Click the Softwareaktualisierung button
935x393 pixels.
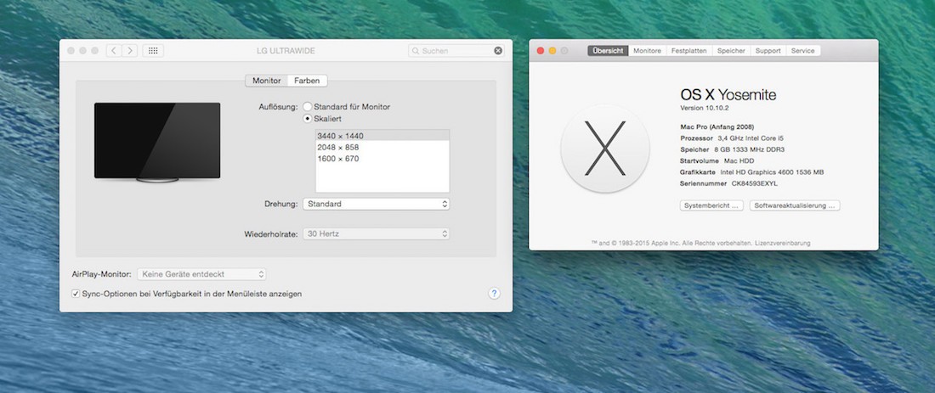coord(795,205)
